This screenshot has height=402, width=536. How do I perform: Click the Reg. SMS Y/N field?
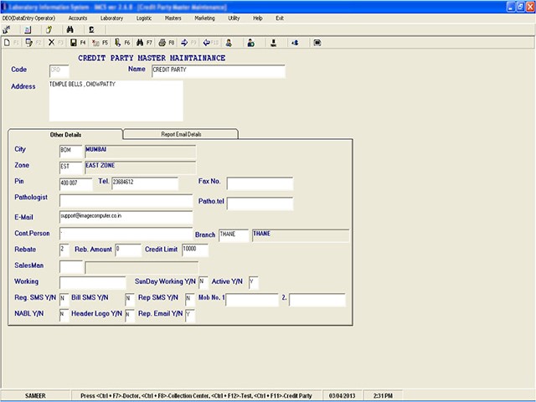64,299
